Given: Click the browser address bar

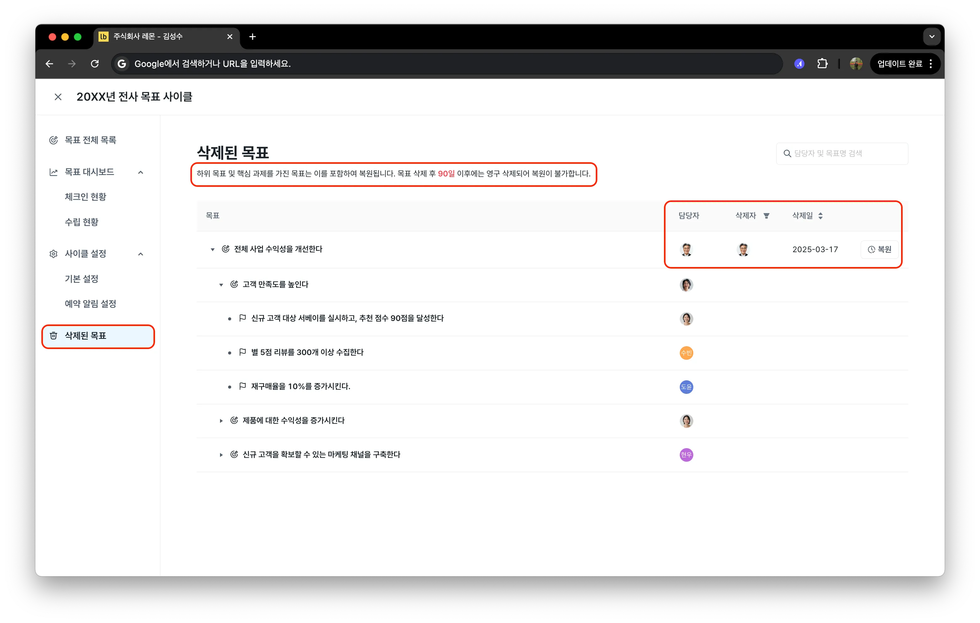Looking at the screenshot, I should pyautogui.click(x=446, y=64).
